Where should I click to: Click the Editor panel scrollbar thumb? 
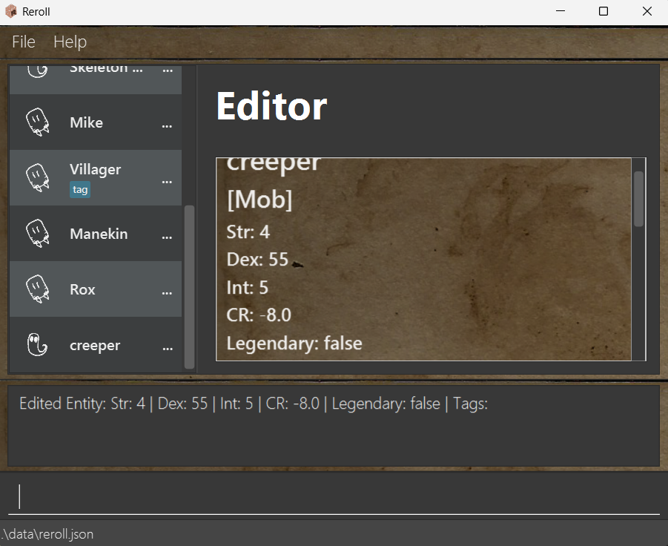(x=638, y=199)
